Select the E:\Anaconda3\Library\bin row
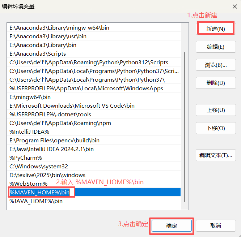The height and width of the screenshot is (237, 241). (94, 45)
